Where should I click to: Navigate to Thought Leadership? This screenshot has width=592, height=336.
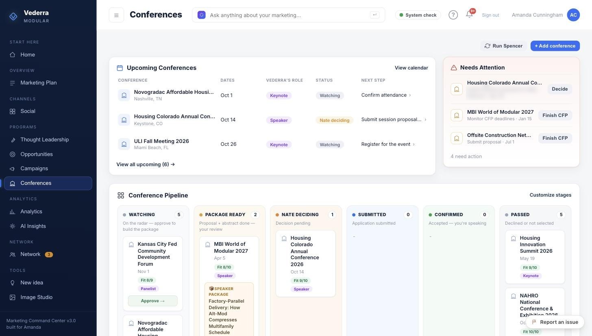click(x=48, y=140)
